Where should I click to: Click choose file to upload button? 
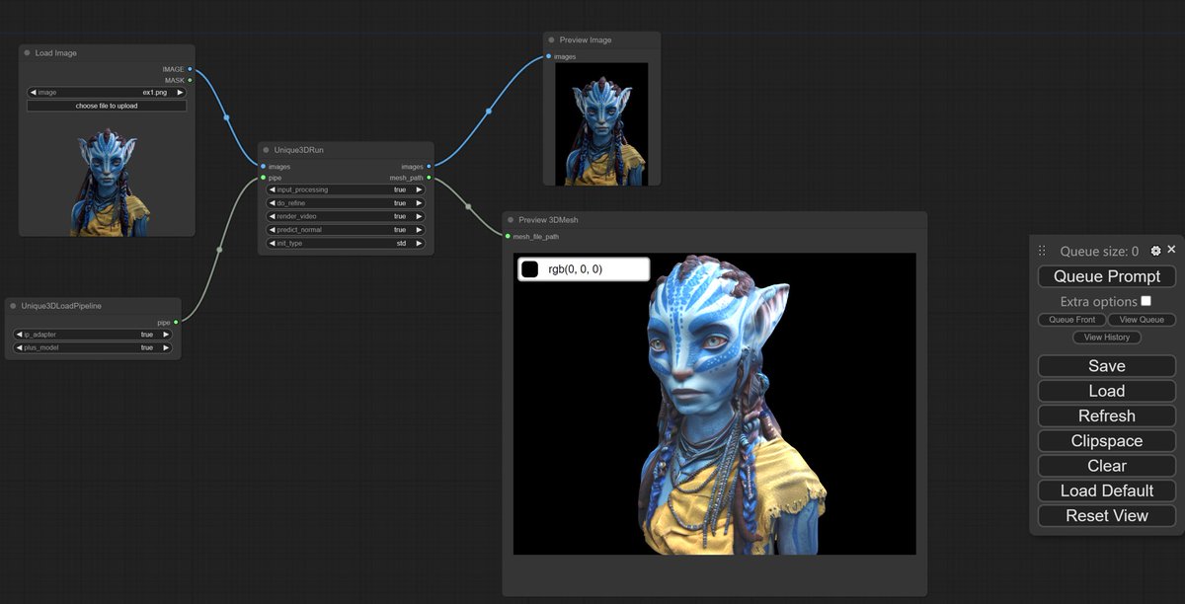tap(107, 106)
